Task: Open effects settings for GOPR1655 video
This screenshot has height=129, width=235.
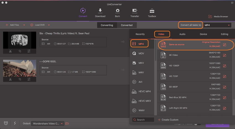Action: coord(29,79)
